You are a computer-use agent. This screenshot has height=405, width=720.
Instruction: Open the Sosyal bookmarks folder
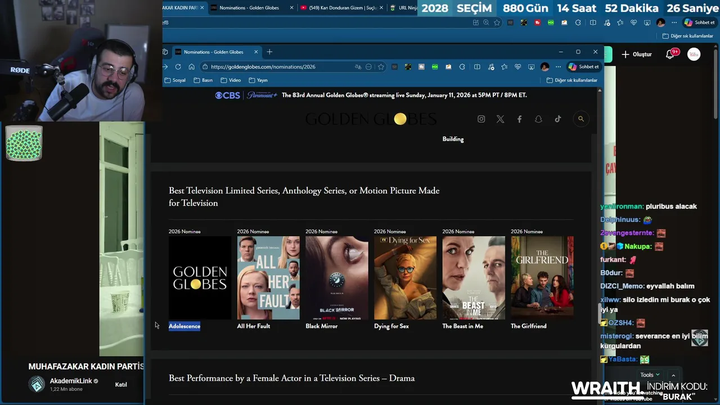pos(175,80)
